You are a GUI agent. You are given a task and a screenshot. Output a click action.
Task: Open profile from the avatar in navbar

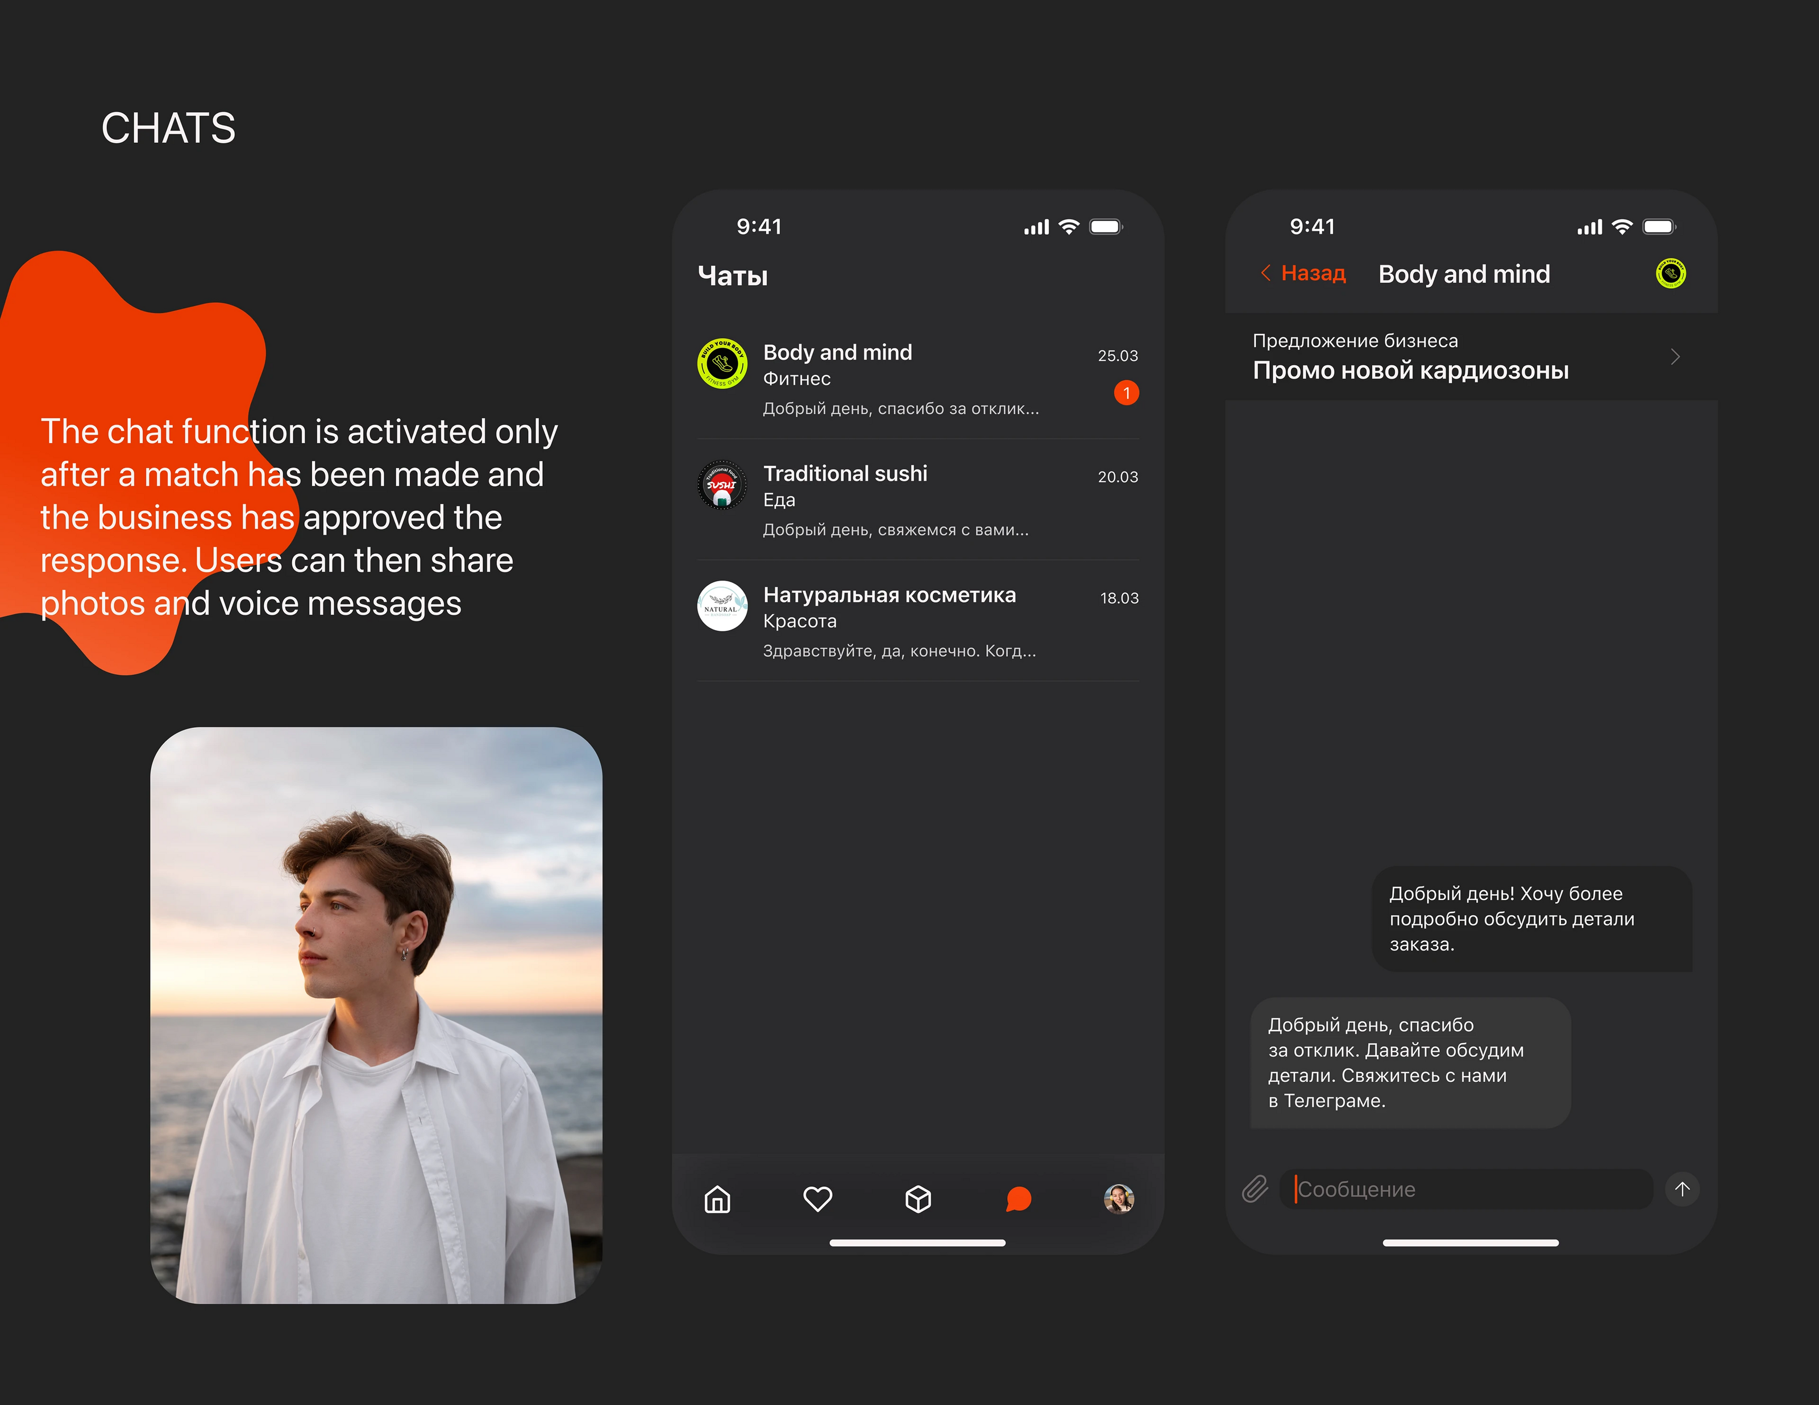pyautogui.click(x=1119, y=1199)
